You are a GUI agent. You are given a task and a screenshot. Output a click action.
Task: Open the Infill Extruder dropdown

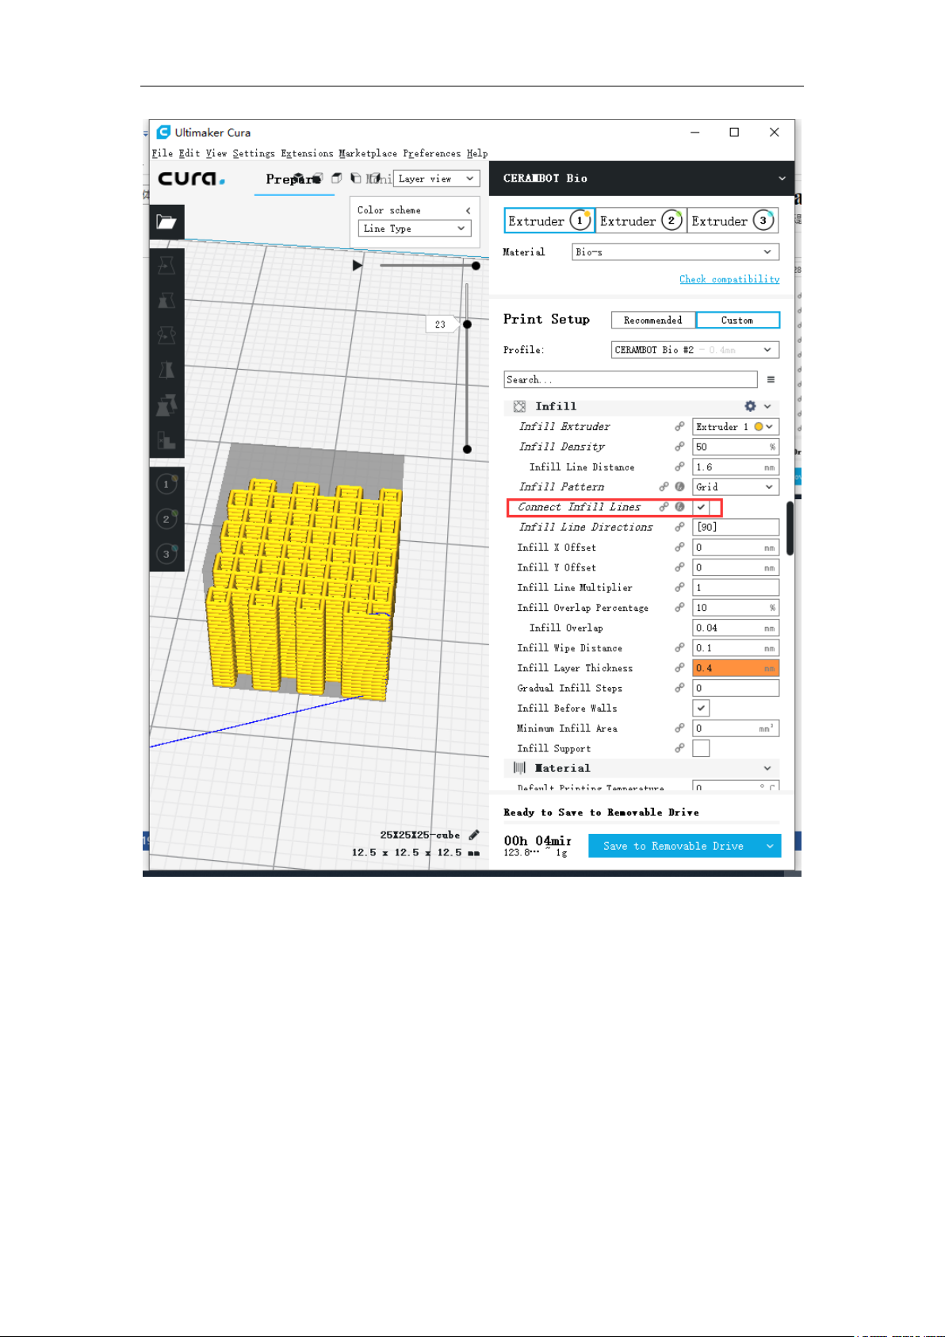736,427
